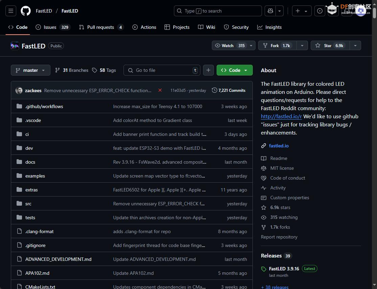The height and width of the screenshot is (289, 377).
Task: Open the Watch notifications dropdown arrow
Action: click(x=251, y=45)
